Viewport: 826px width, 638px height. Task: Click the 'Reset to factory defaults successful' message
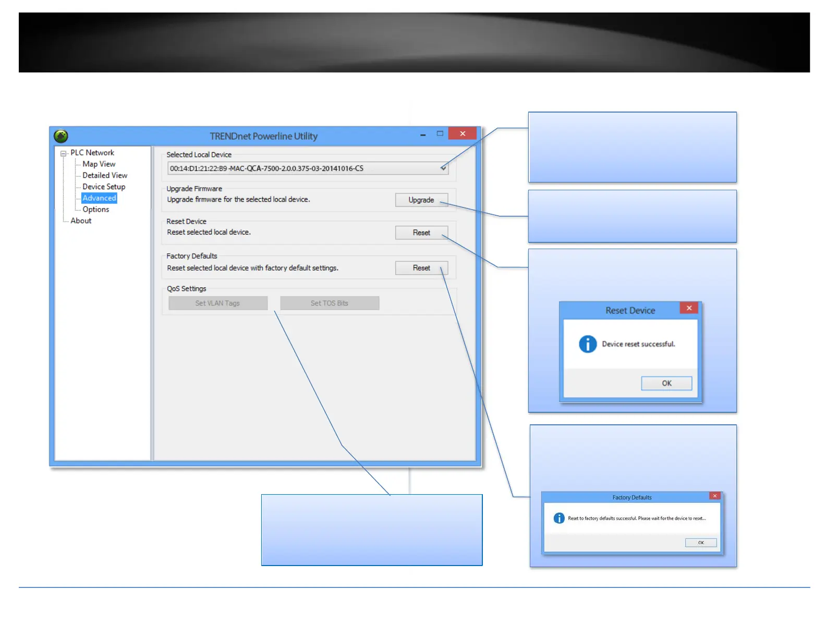[x=637, y=519]
